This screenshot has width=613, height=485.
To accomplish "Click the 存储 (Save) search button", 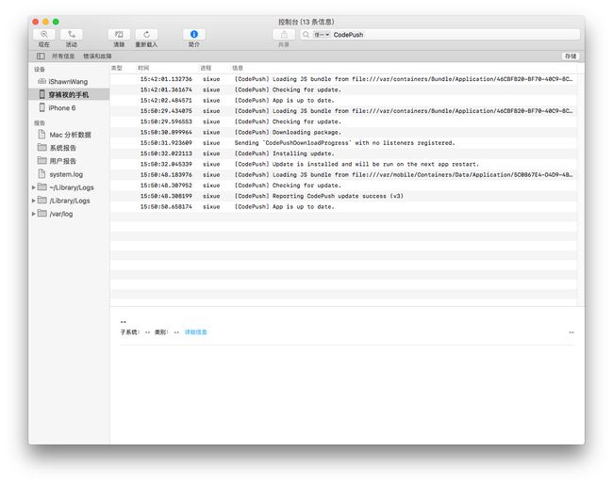I will pos(571,57).
